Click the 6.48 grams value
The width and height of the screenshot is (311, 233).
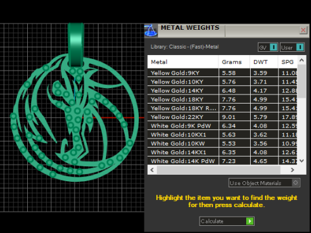coord(229,91)
